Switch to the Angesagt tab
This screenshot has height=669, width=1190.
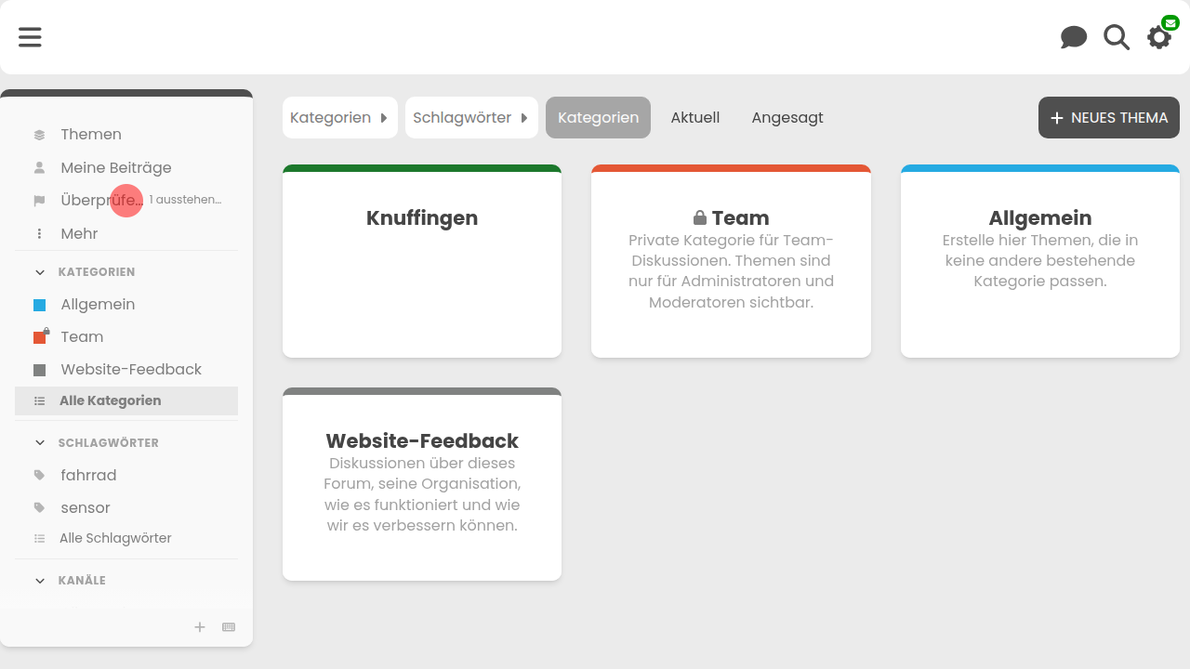click(x=787, y=118)
